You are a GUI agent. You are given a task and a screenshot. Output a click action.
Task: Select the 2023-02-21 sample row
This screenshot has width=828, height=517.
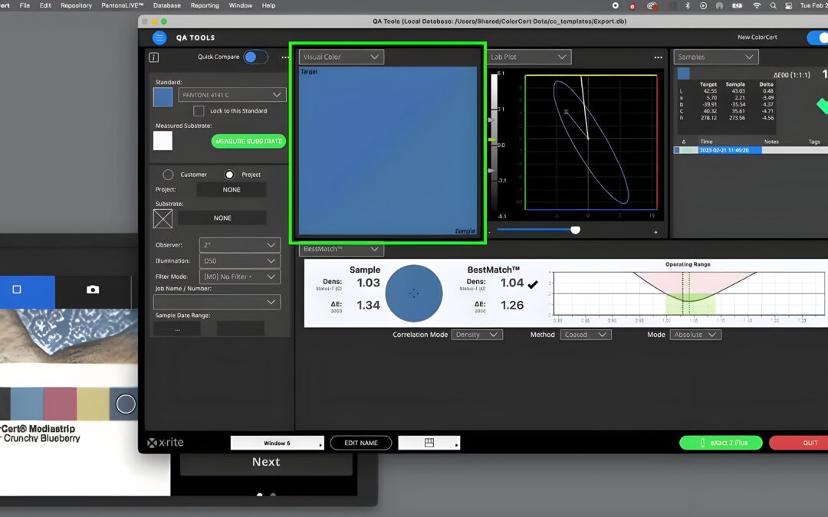coord(727,150)
